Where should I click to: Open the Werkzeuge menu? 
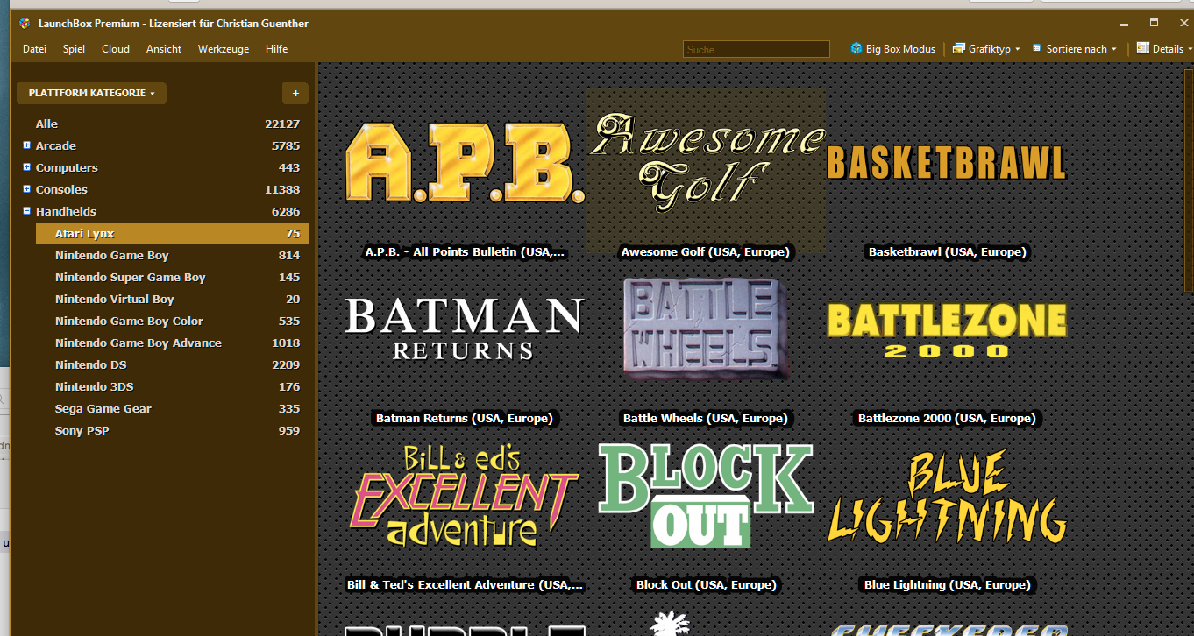pos(224,49)
